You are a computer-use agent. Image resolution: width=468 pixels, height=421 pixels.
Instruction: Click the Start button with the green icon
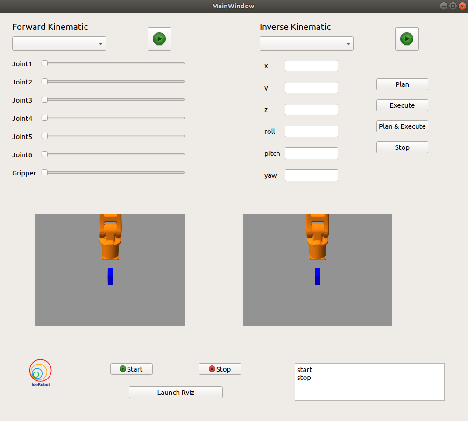click(x=131, y=369)
